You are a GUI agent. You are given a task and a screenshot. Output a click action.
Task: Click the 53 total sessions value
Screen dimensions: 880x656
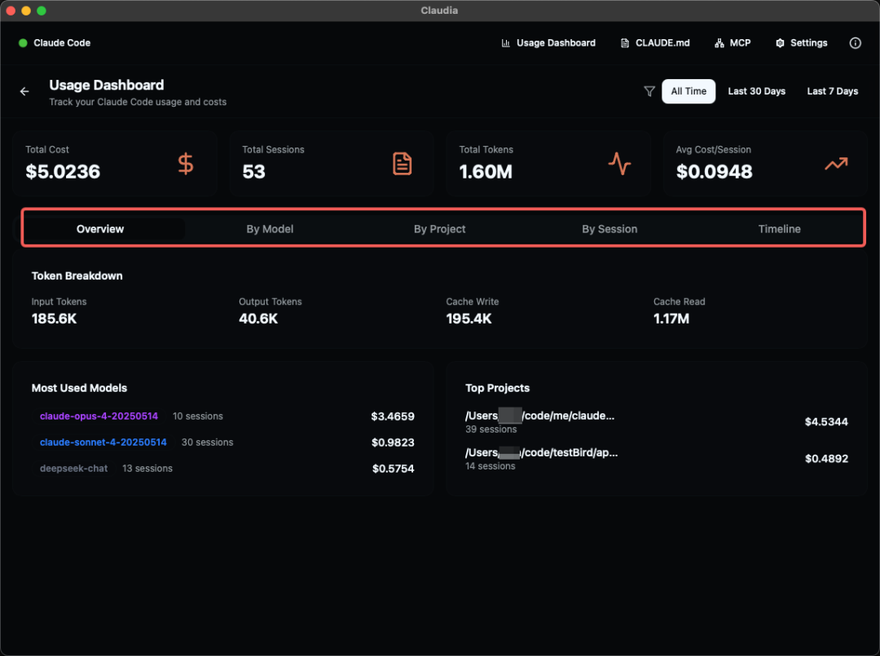click(253, 172)
